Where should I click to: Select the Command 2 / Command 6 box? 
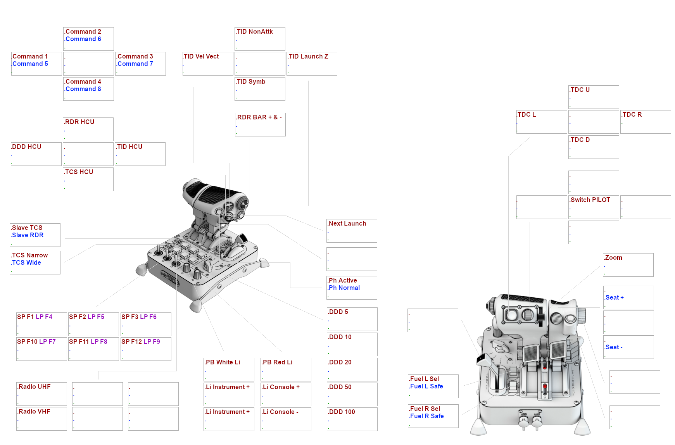(88, 39)
